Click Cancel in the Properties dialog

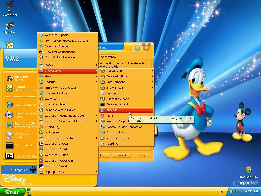point(122,155)
